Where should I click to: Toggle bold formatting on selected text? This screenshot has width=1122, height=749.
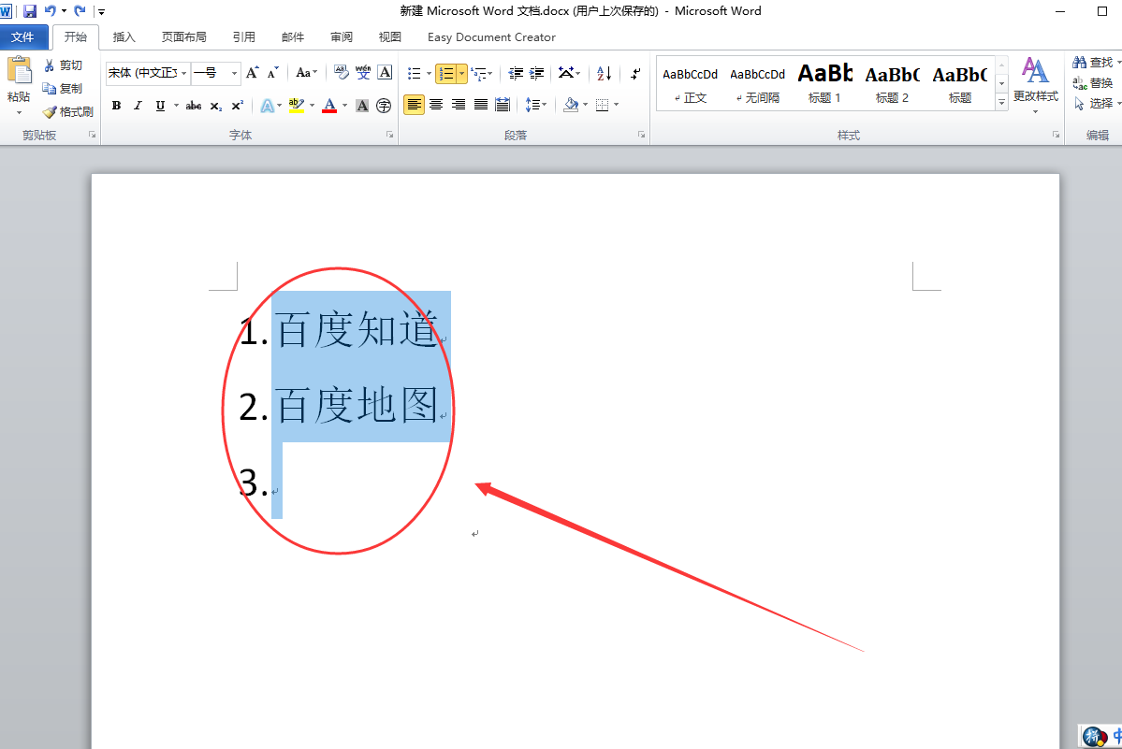(116, 105)
